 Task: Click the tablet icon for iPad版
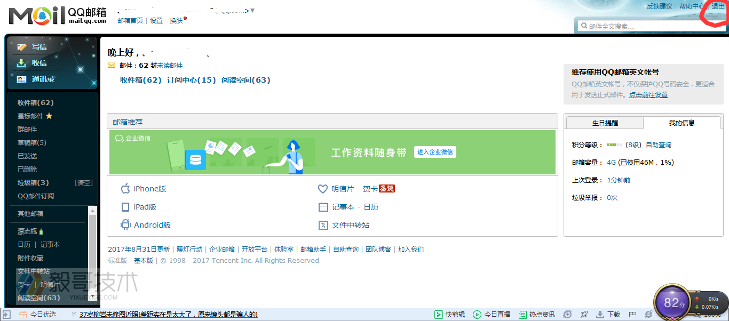pos(125,207)
